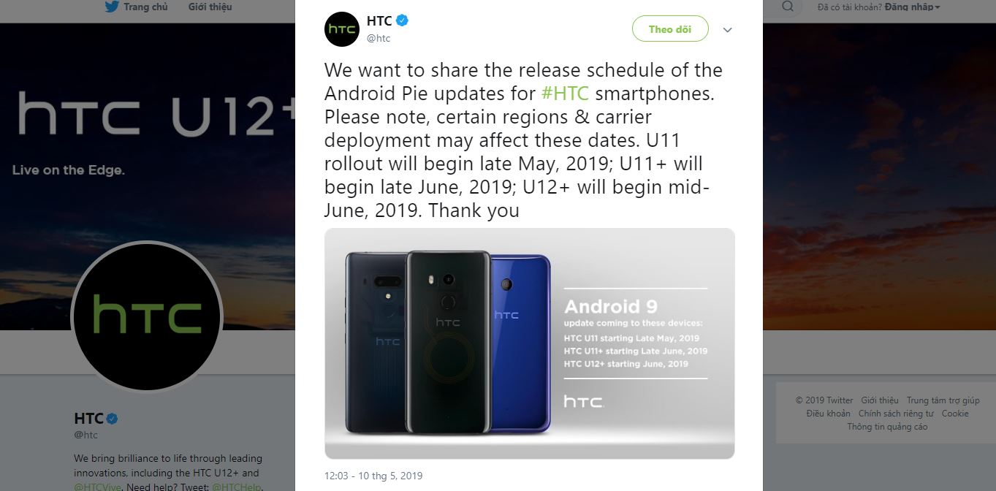Open the Giới thiệu menu item
996x491 pixels.
coord(210,7)
